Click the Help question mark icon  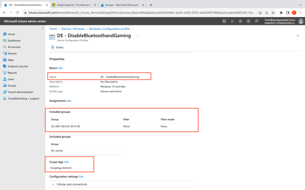248,21
